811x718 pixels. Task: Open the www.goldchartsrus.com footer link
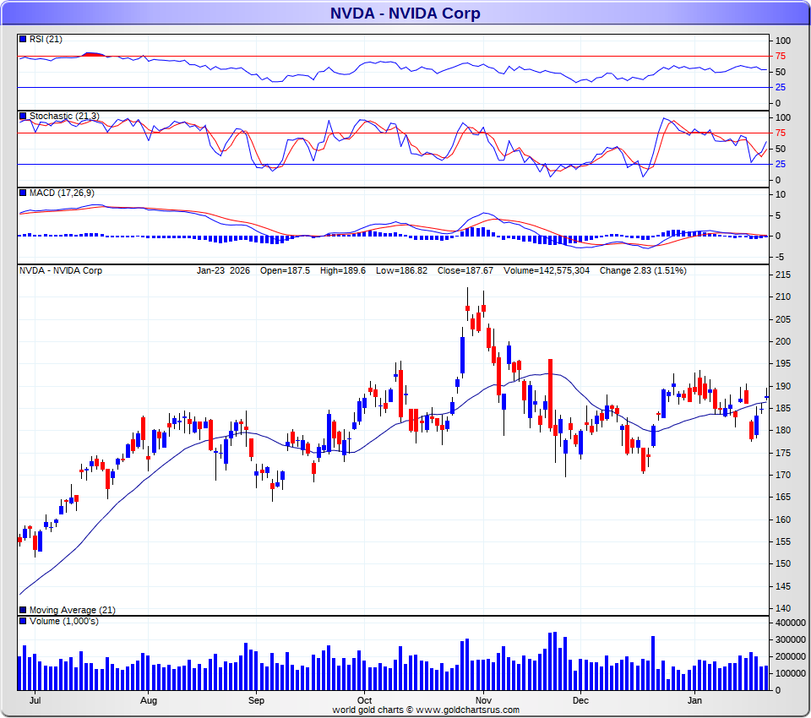467,710
